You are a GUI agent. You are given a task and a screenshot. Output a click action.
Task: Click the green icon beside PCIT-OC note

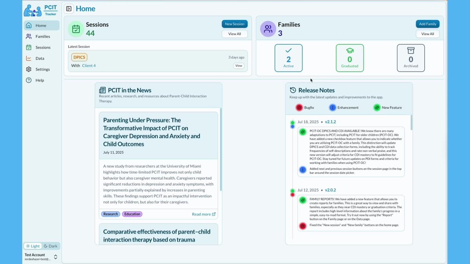(303, 132)
